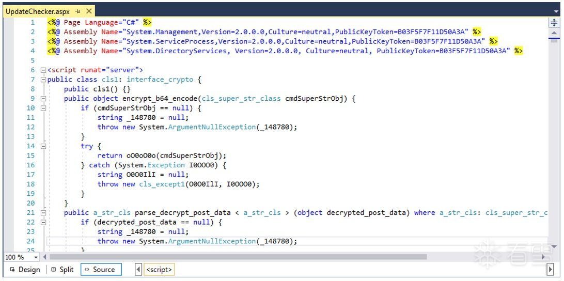Click ArgumentNullException on line 12

click(x=212, y=127)
